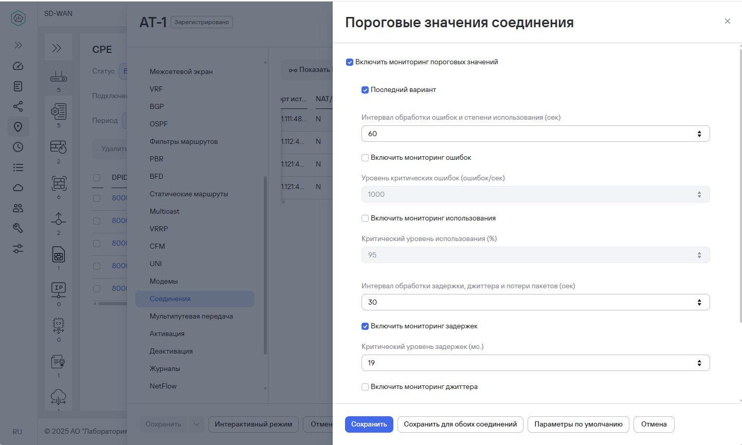Click the blue 'Сохранить' button

[x=369, y=424]
